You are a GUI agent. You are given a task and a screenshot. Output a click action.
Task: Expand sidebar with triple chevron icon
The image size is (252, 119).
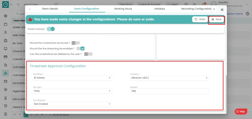(11, 4)
